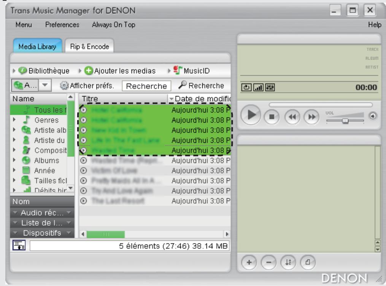Click play icon on The Last Resort row
The height and width of the screenshot is (286, 386).
[84, 201]
